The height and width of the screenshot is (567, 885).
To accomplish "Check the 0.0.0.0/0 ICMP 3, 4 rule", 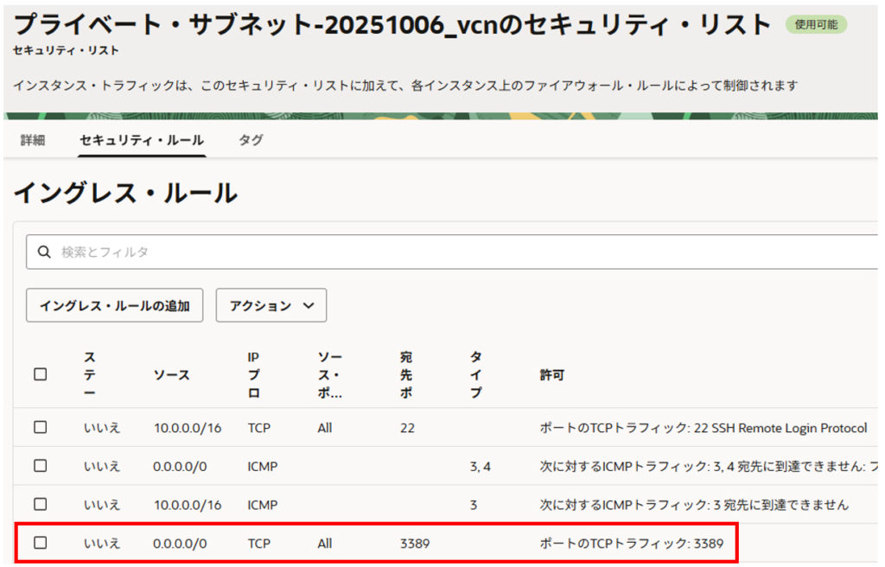I will click(x=40, y=466).
